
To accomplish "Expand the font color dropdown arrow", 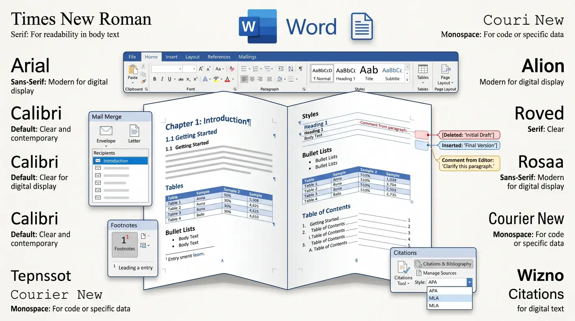I will tap(233, 79).
